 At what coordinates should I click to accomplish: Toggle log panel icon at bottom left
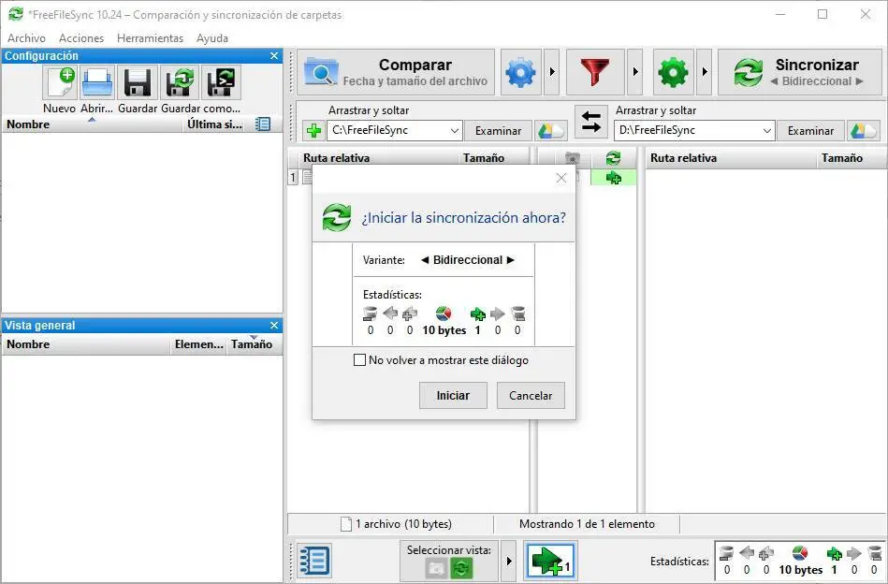(313, 561)
